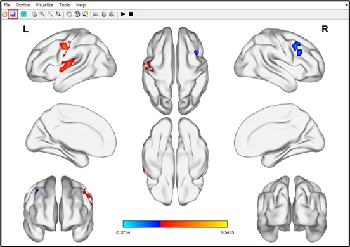Click the Print icon in toolbar
This screenshot has width=350, height=247.
[x=34, y=15]
